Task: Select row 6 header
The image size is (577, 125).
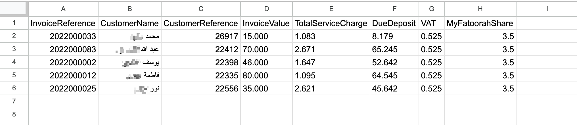Action: 14,88
